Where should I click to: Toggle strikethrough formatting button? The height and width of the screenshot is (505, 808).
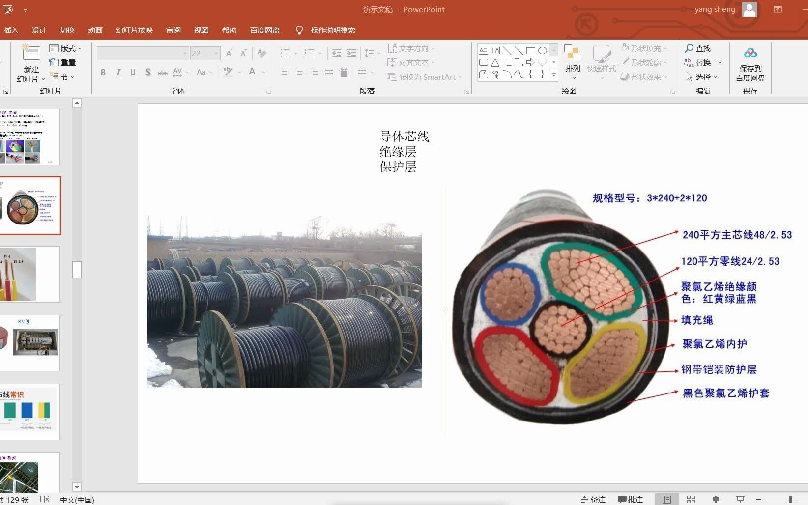163,72
